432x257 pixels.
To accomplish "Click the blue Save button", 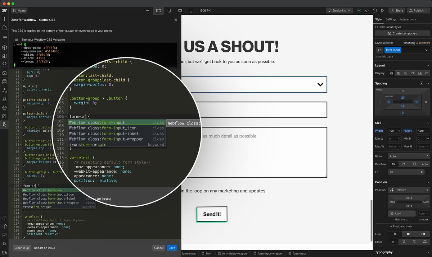I will pyautogui.click(x=172, y=248).
